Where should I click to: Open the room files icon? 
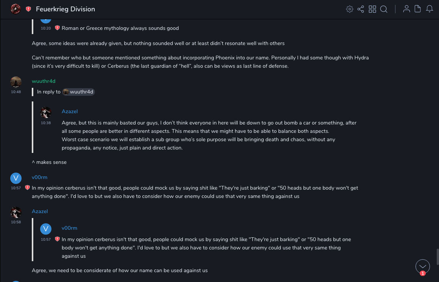click(x=418, y=9)
